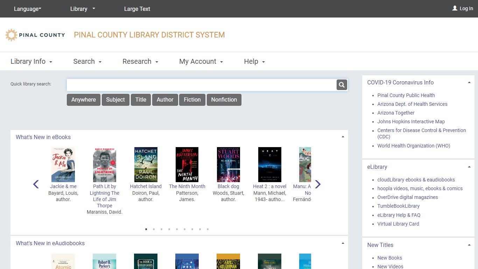Open Black Dog book cover
This screenshot has height=269, width=478.
click(229, 165)
